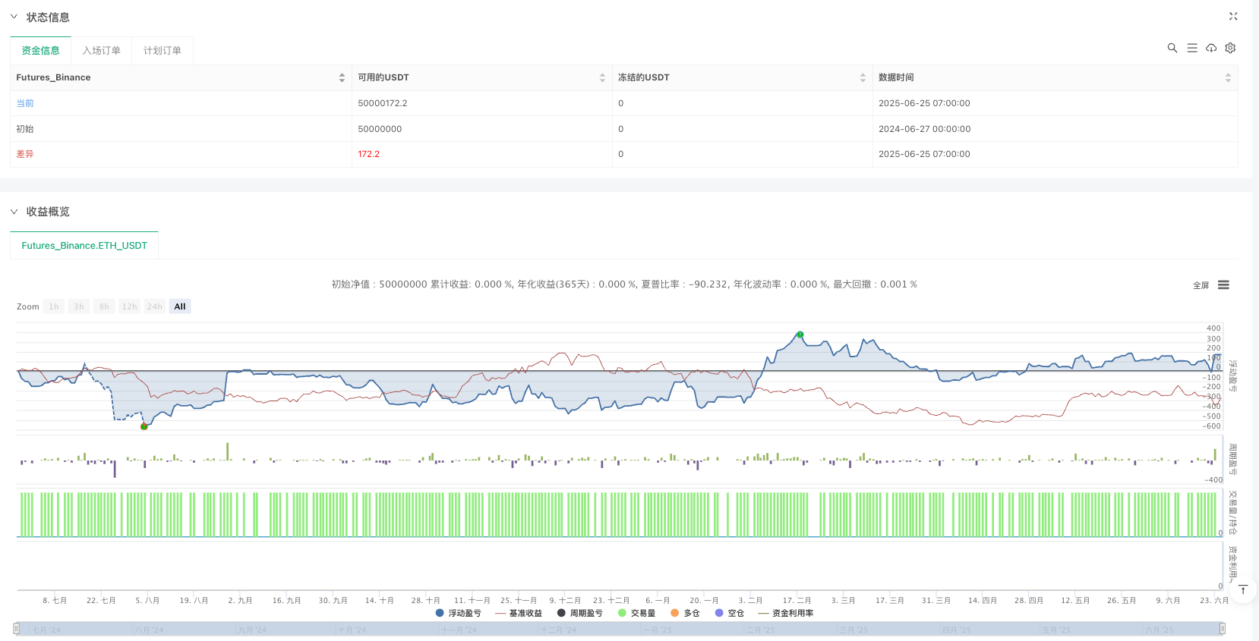Screen dimensions: 1259x641
Task: Open the list view icon in table toolbar
Action: click(x=1192, y=48)
